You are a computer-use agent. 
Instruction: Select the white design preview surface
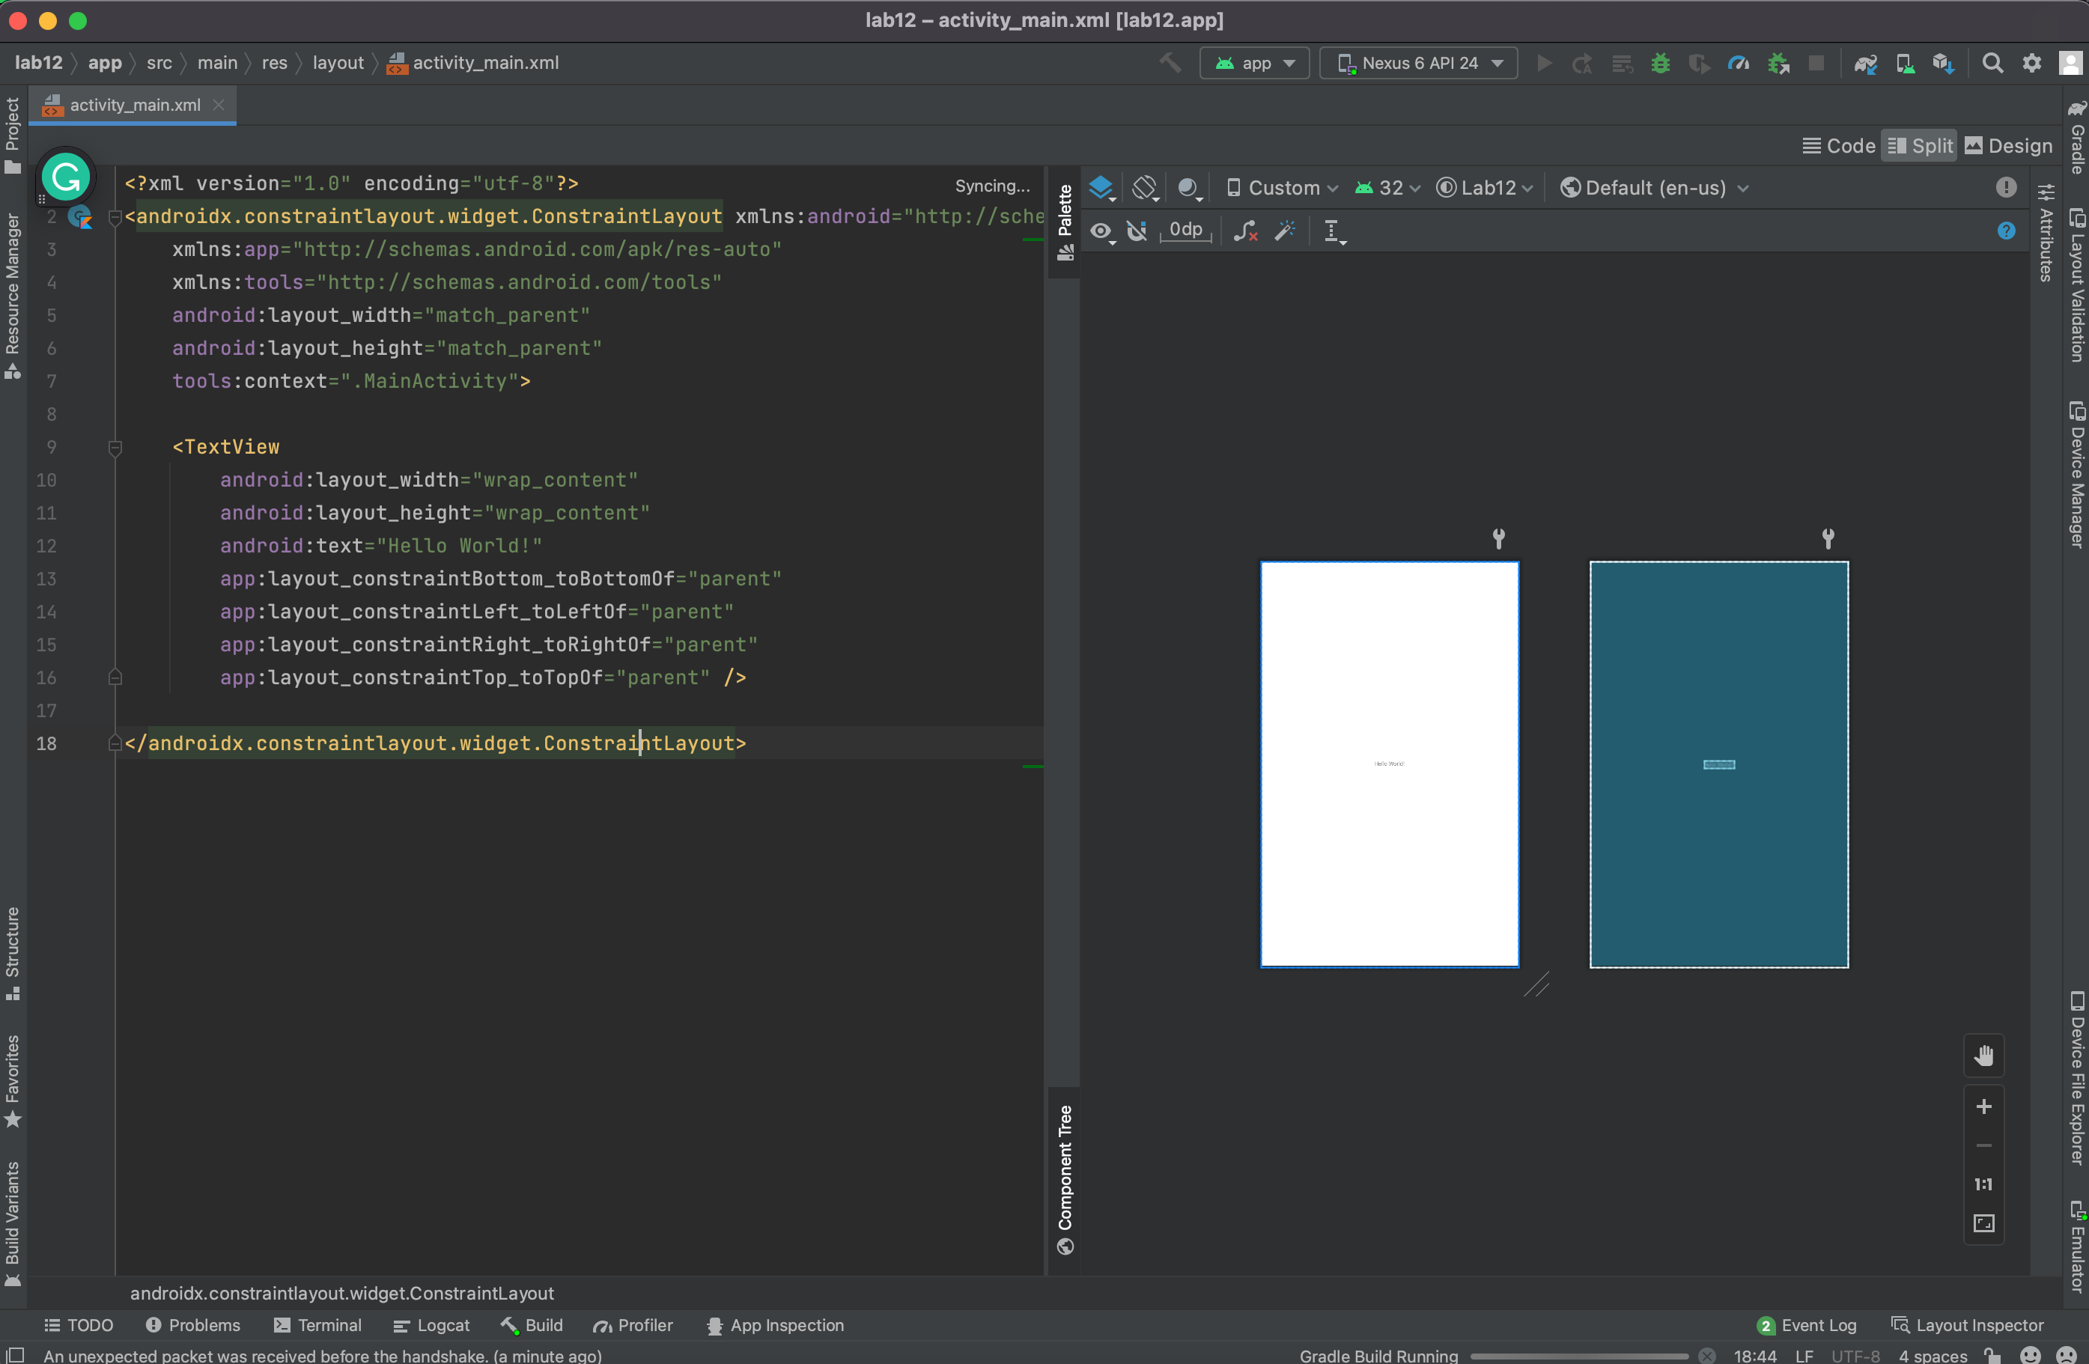[1390, 764]
